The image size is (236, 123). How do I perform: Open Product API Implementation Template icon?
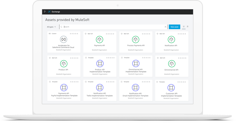click(100, 64)
